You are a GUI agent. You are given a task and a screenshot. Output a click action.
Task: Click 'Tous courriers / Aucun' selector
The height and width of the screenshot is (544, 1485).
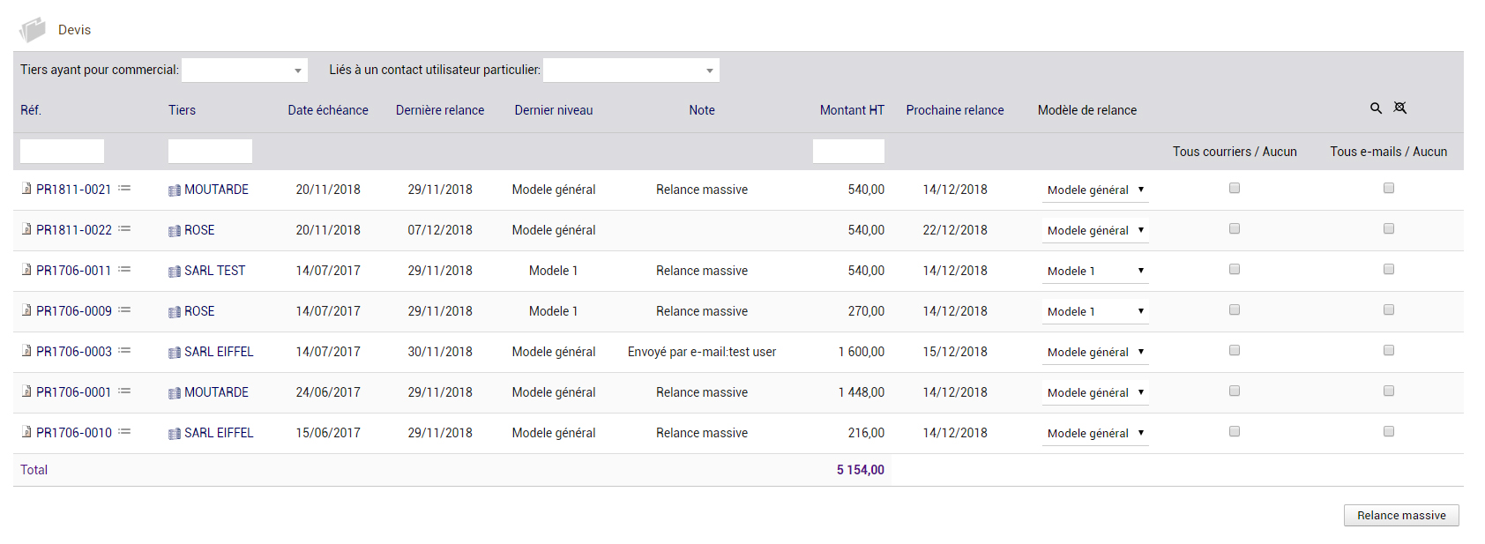point(1235,152)
